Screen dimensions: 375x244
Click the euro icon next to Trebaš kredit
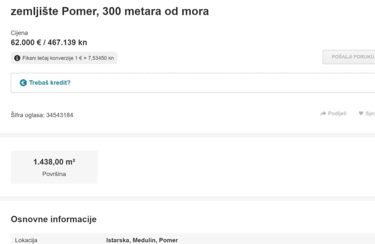(23, 83)
